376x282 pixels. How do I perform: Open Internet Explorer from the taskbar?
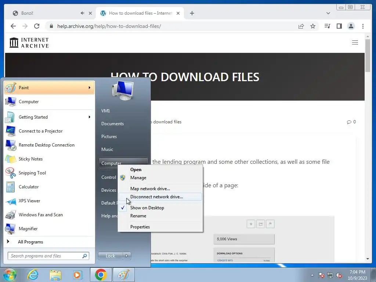tap(33, 275)
